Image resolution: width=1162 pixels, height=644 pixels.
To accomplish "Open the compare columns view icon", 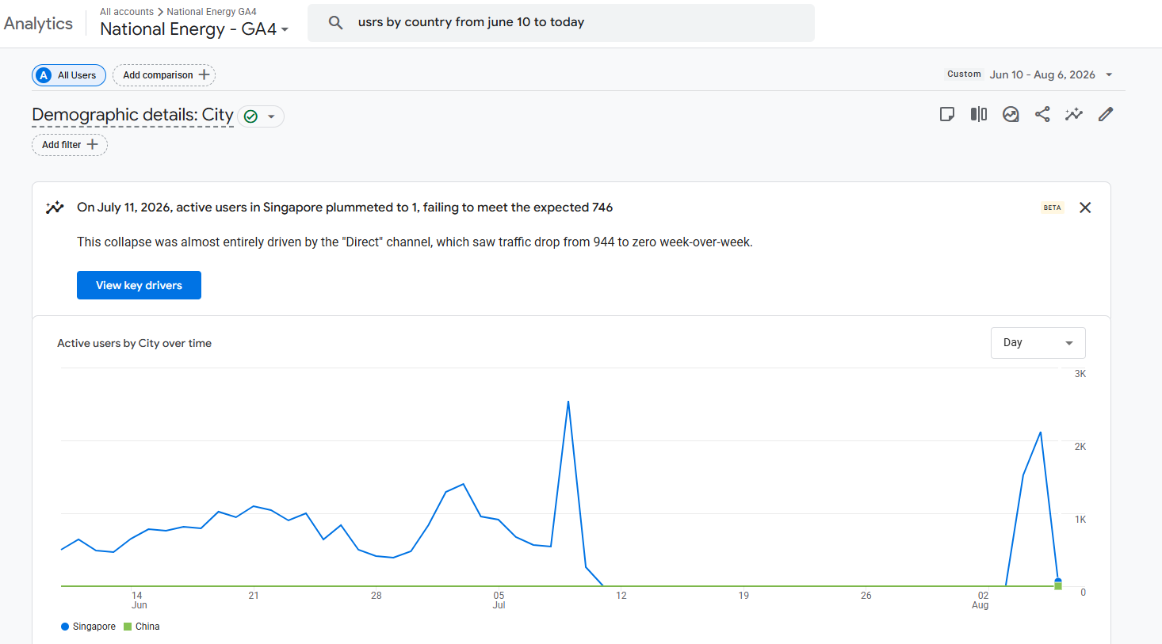I will pos(979,114).
